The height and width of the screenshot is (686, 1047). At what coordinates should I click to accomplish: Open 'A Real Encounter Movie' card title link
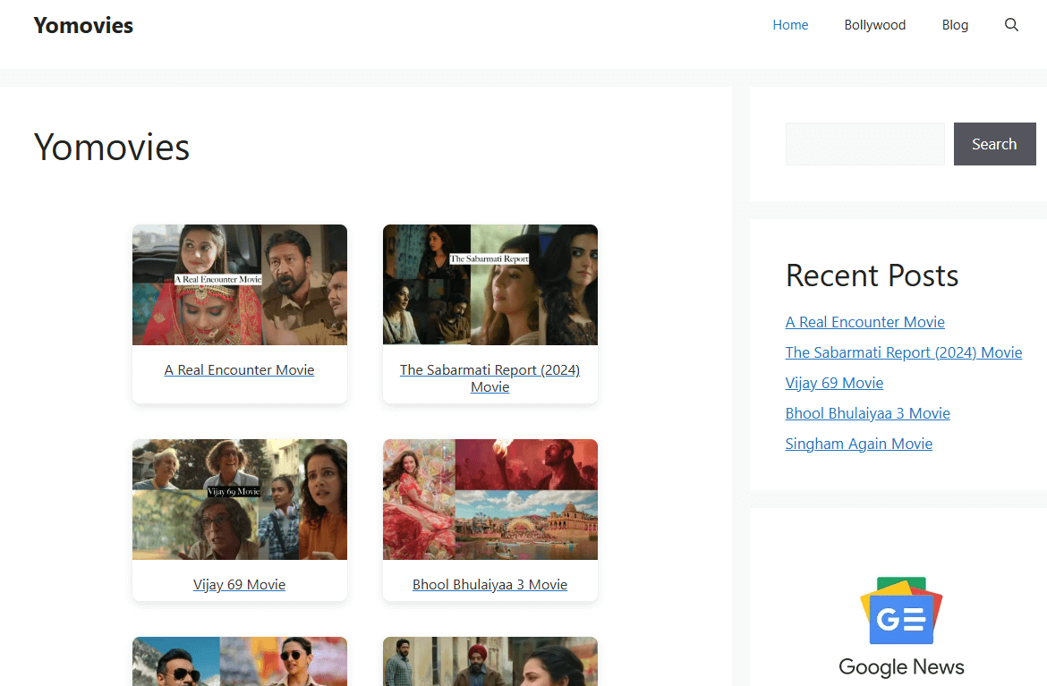(239, 369)
